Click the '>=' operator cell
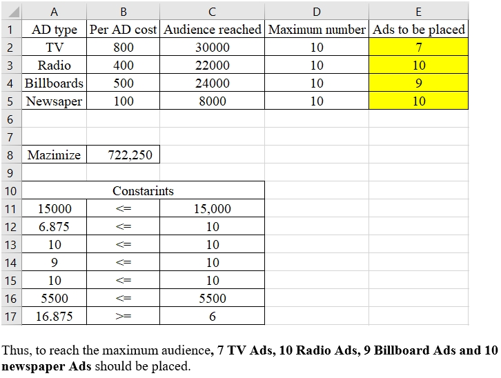Viewport: 501px width, 378px height. click(123, 317)
